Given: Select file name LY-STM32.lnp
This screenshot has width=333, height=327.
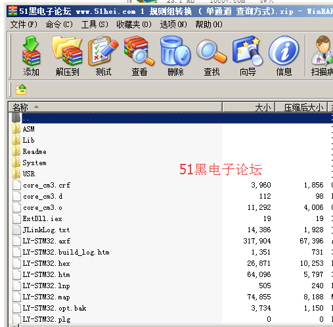Looking at the screenshot, I should click(46, 286).
